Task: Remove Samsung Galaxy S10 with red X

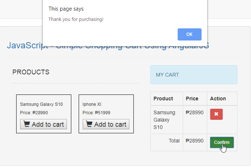Action: pyautogui.click(x=216, y=114)
